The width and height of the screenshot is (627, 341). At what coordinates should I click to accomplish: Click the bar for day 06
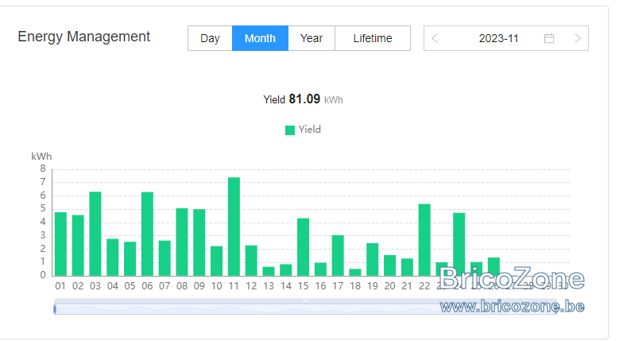[147, 234]
